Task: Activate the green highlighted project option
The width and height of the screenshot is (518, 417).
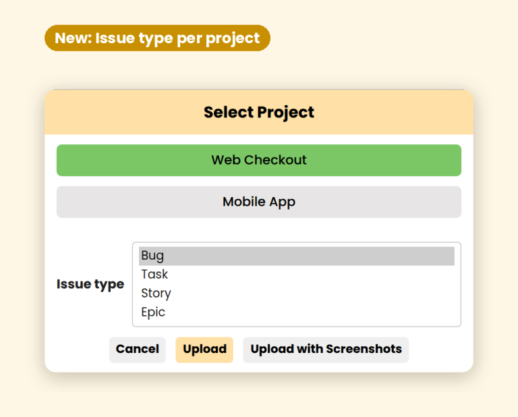Action: 259,161
